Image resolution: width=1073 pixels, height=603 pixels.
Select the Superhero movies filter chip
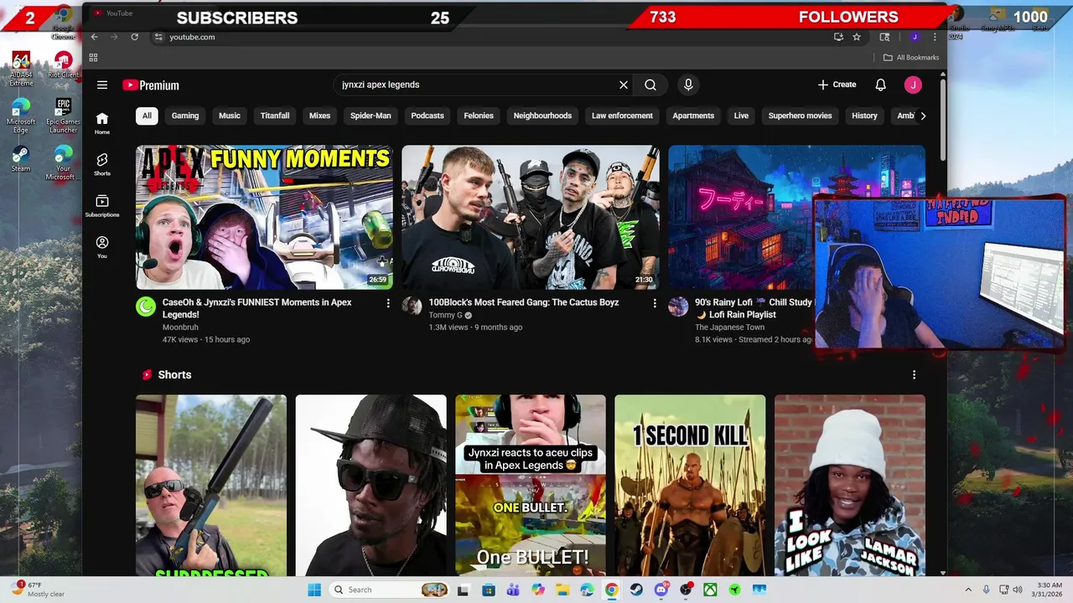pos(800,116)
